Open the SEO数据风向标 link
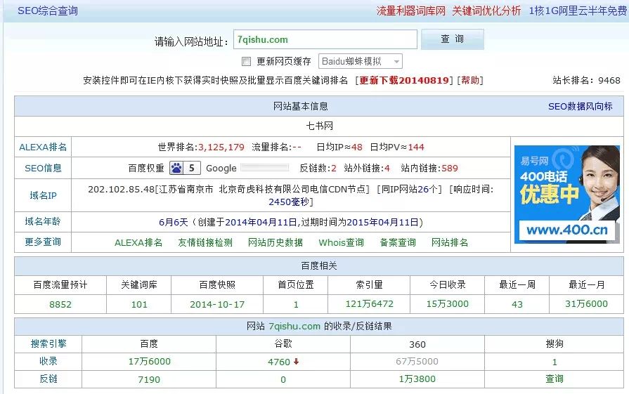629x394 pixels. click(x=580, y=106)
